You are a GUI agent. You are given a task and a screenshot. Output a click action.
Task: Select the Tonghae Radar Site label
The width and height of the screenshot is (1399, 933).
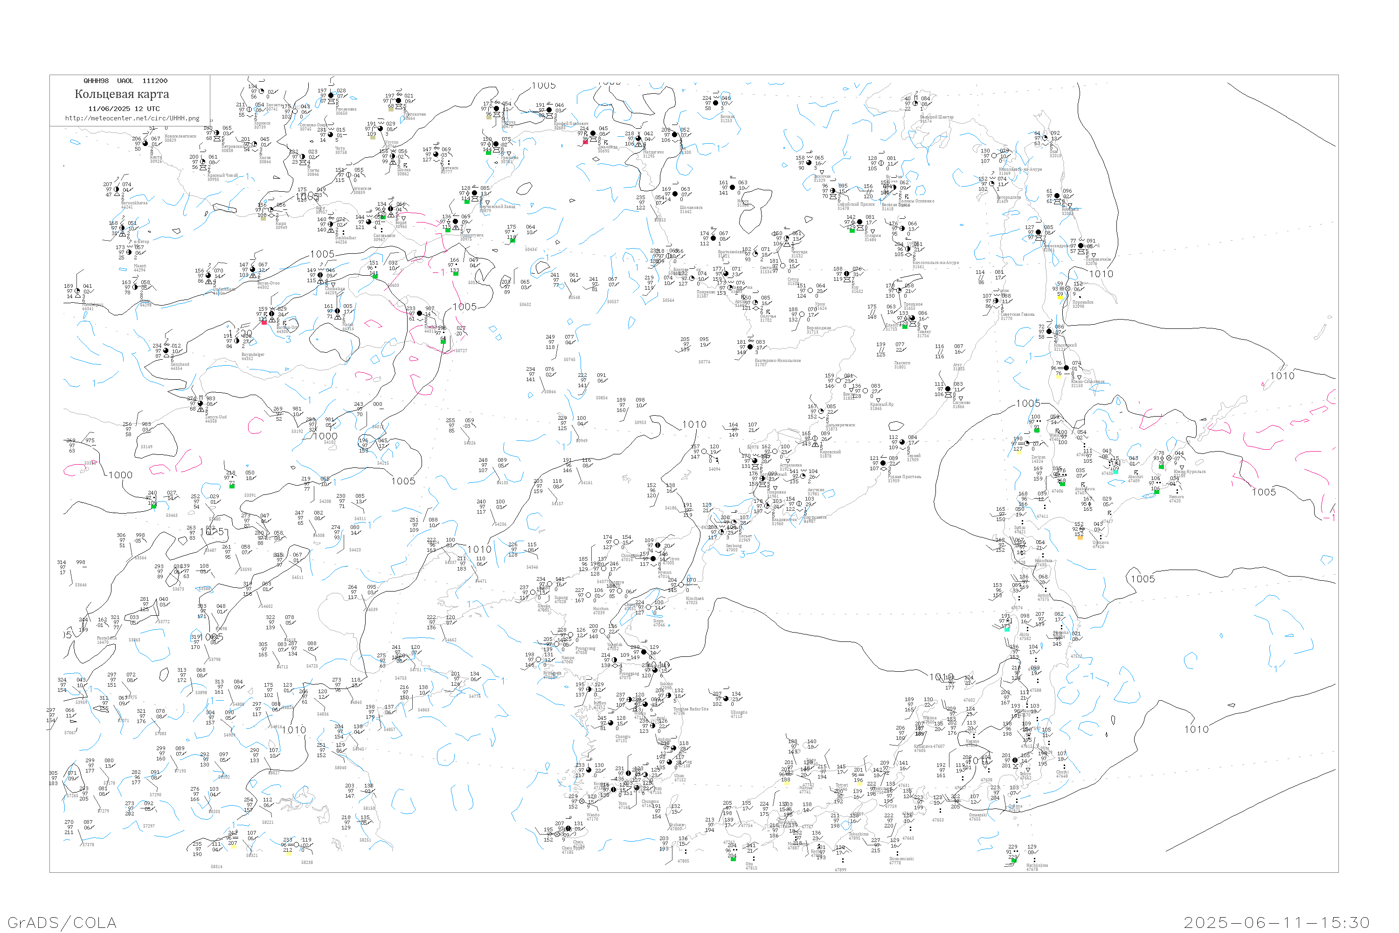pos(691,709)
